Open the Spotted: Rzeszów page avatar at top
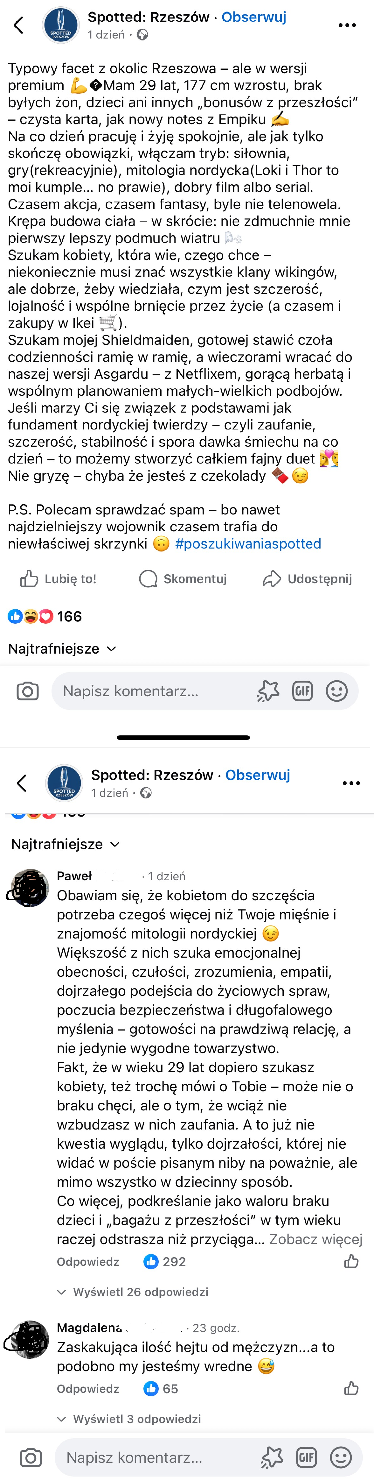374x1481 pixels. 61,25
